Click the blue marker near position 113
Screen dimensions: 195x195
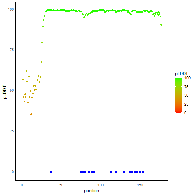[x=111, y=172]
